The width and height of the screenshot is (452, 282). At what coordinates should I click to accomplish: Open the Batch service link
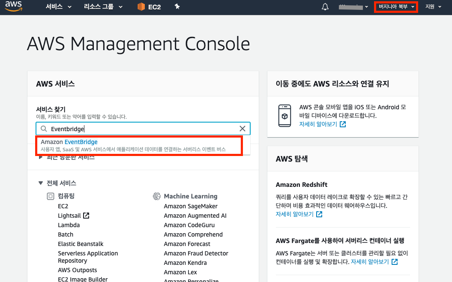click(x=66, y=234)
